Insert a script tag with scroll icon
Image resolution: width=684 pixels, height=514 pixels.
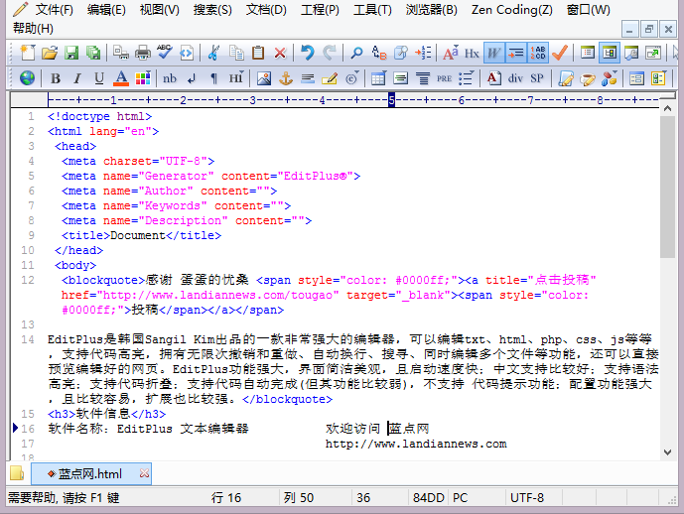click(565, 78)
